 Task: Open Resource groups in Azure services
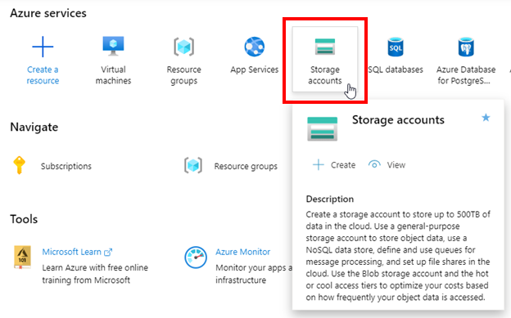183,47
